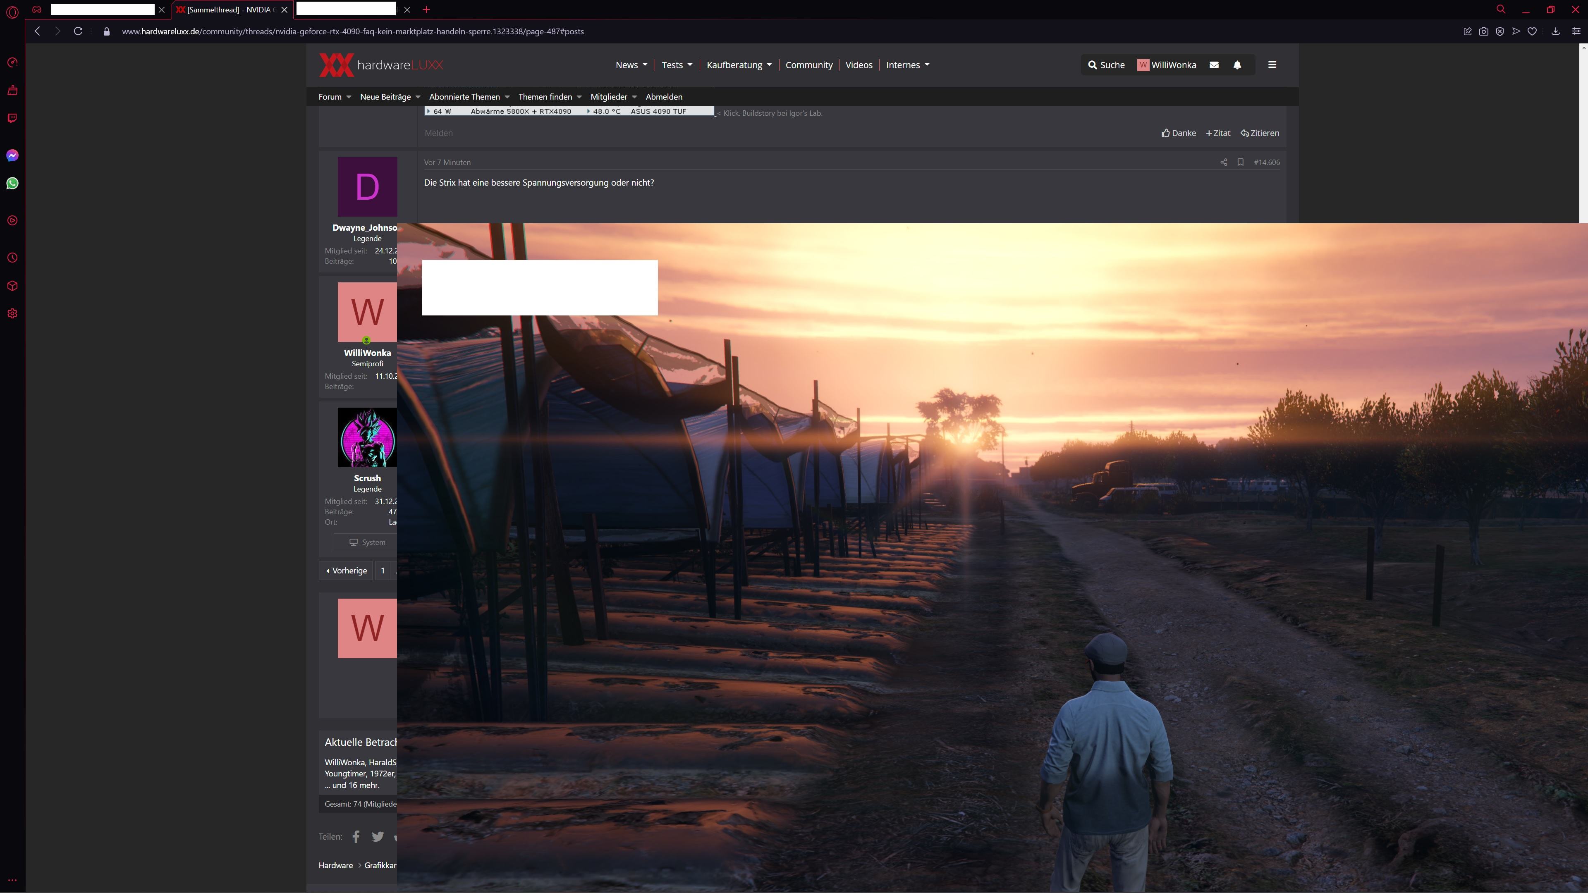Viewport: 1588px width, 893px height.
Task: Open the private messages envelope icon
Action: click(x=1213, y=65)
